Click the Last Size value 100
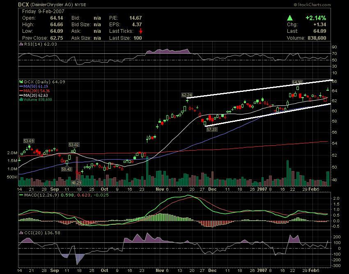Viewport: 349px width, 274px height. point(138,38)
